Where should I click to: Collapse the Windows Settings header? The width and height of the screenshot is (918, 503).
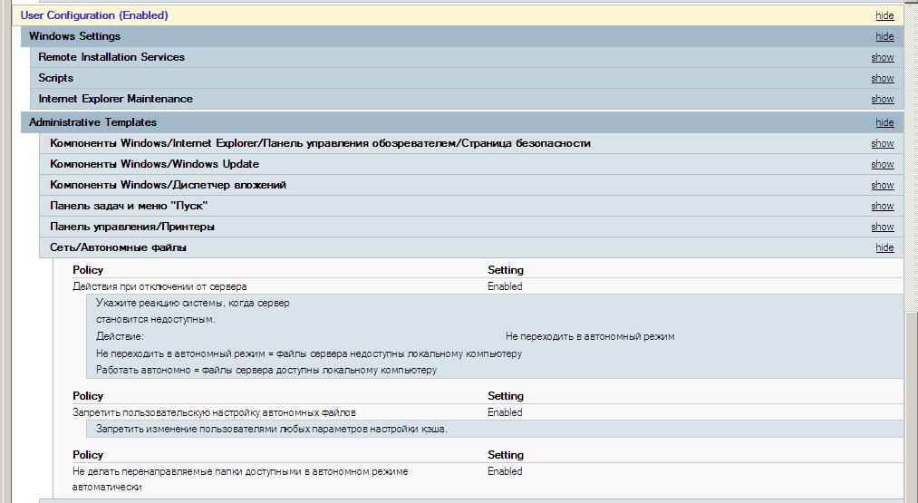(x=462, y=36)
